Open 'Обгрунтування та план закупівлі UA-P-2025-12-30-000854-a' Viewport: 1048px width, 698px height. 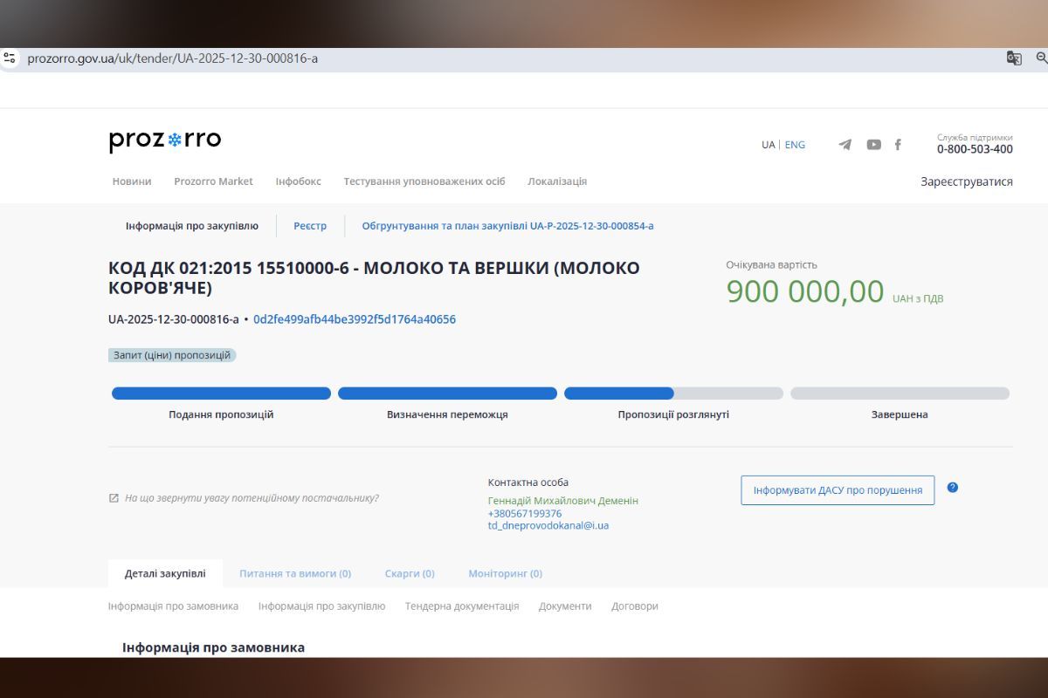tap(507, 225)
